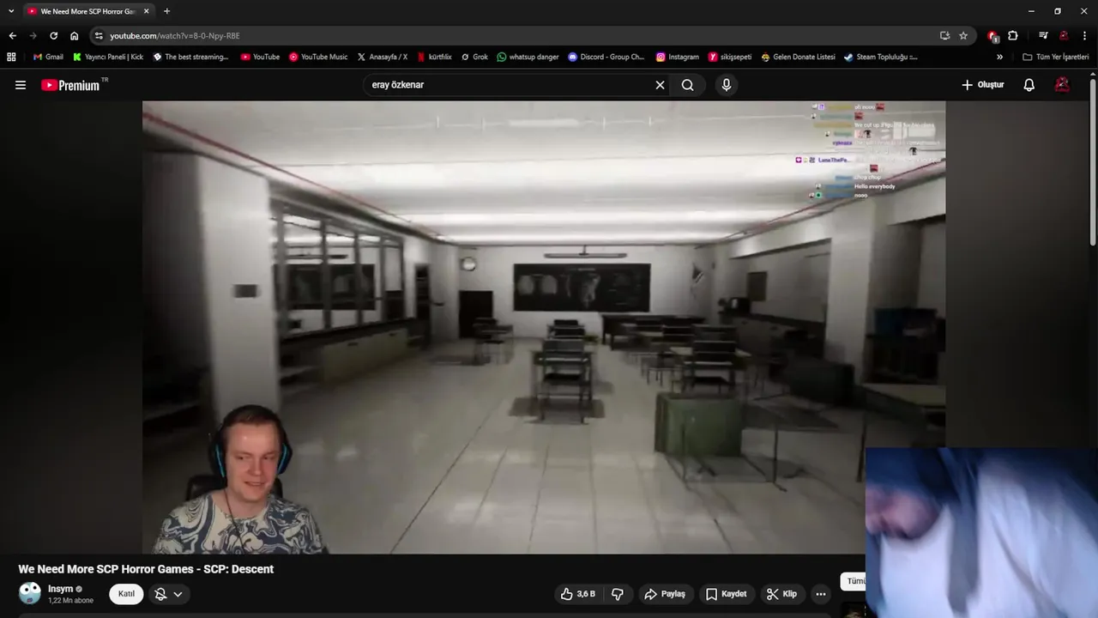1098x618 pixels.
Task: Start voice search with microphone icon
Action: pos(727,85)
